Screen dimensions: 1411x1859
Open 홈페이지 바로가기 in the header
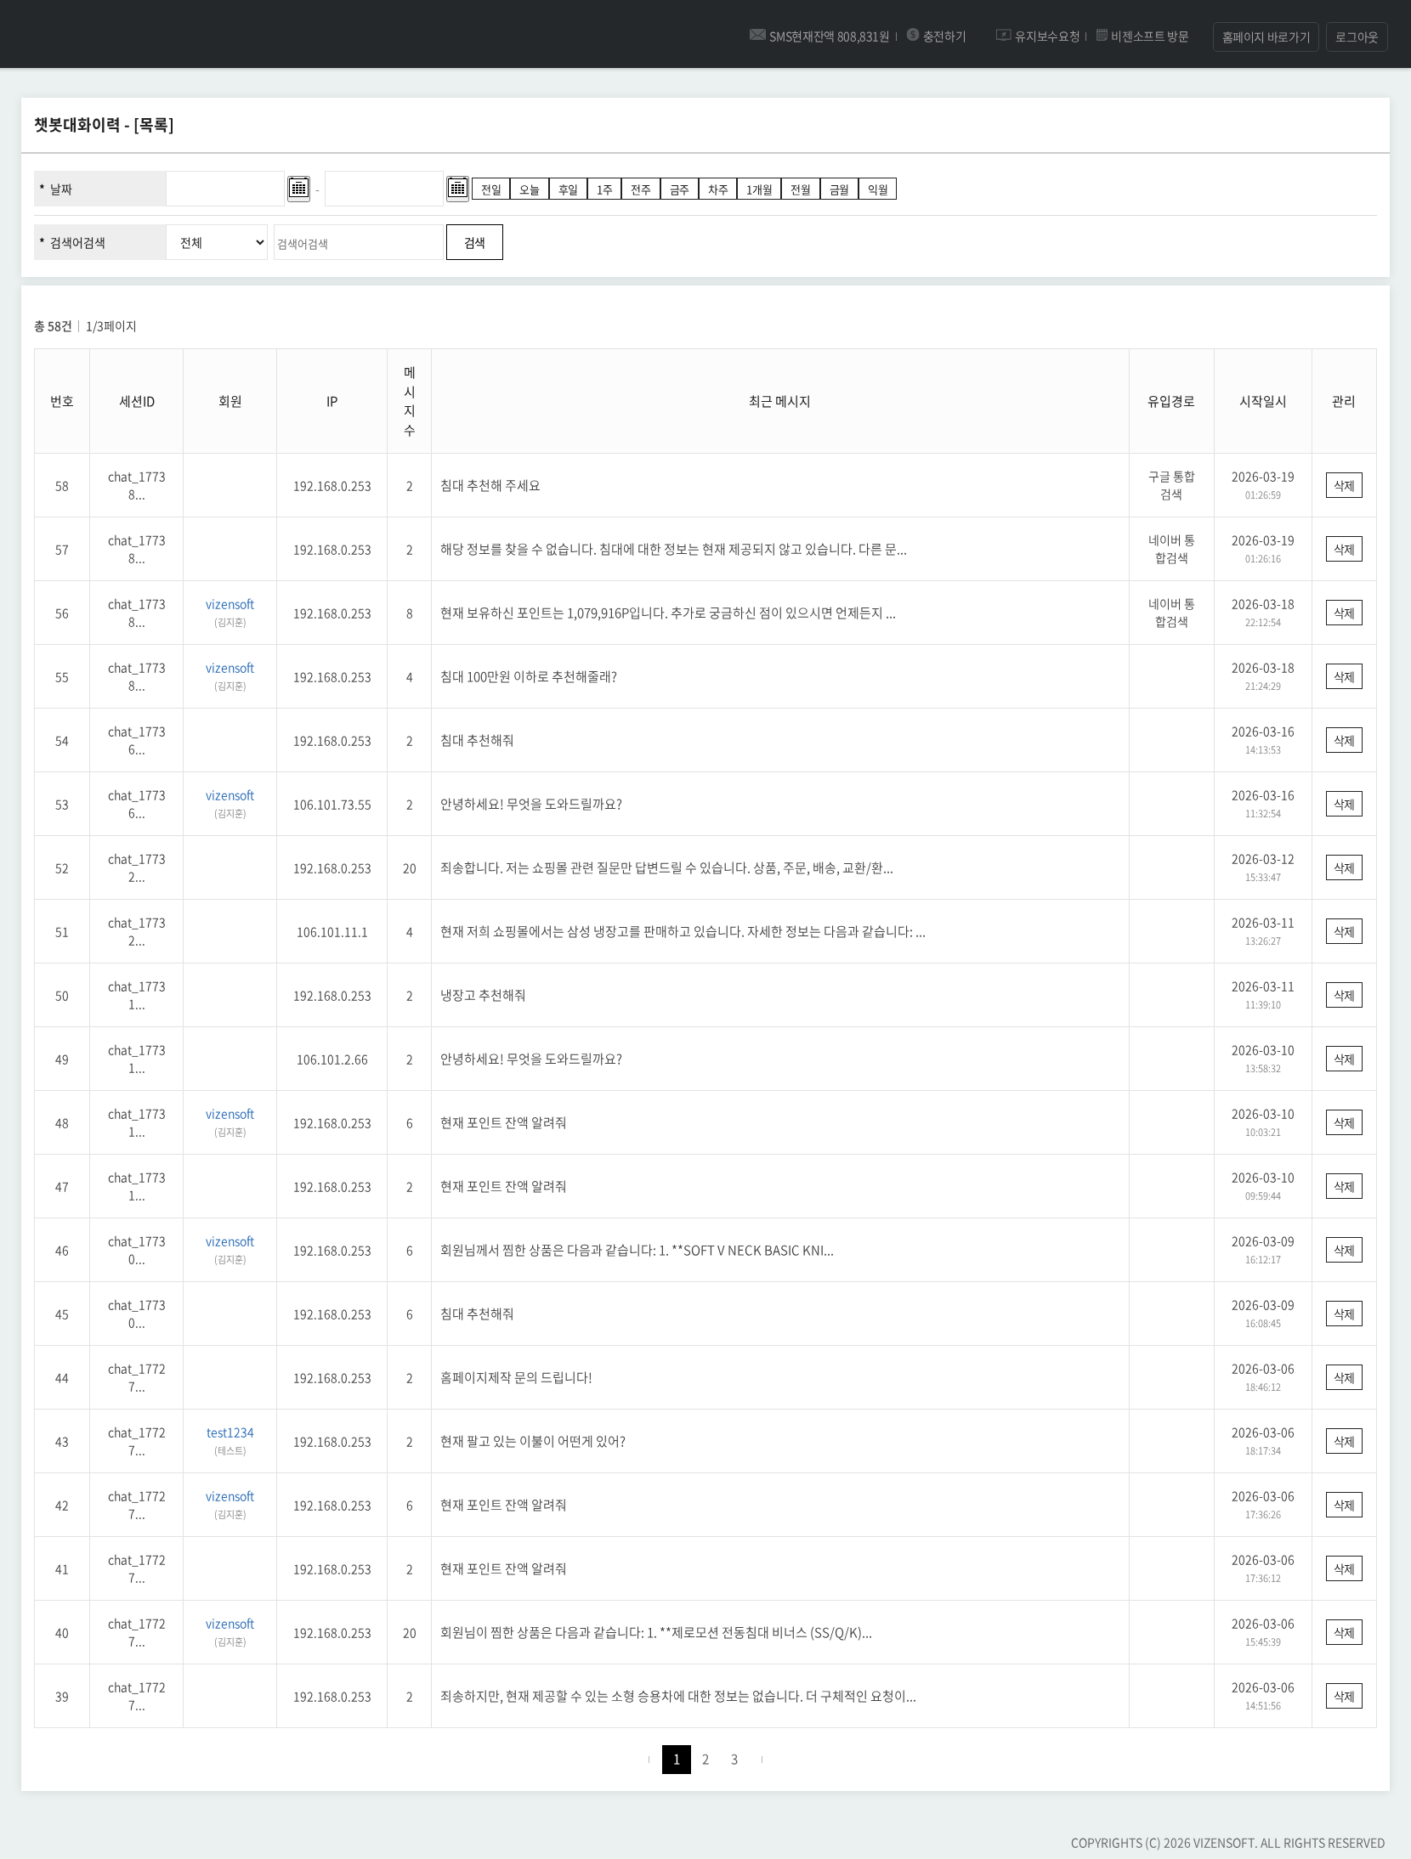click(x=1265, y=37)
